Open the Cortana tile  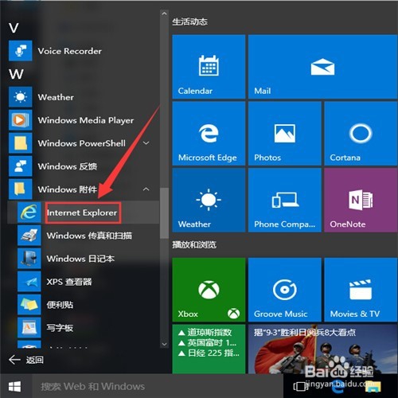point(361,134)
